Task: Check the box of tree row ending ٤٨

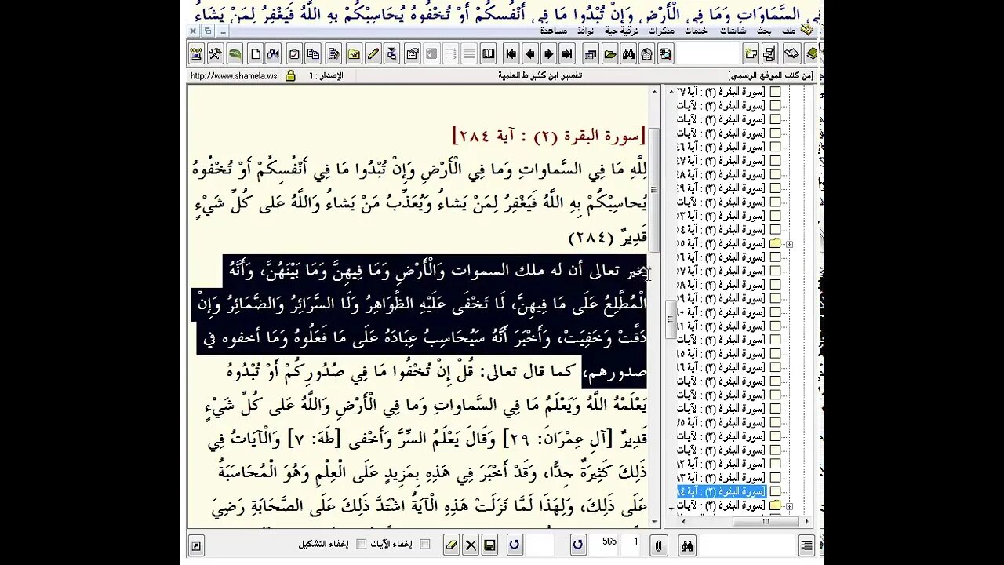Action: pos(775,174)
